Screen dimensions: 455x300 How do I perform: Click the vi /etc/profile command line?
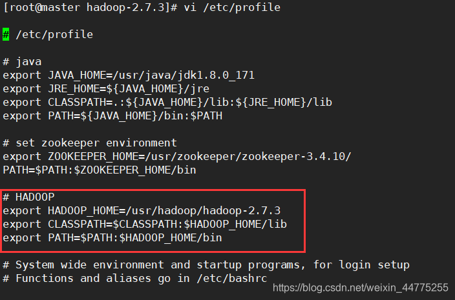pyautogui.click(x=142, y=7)
